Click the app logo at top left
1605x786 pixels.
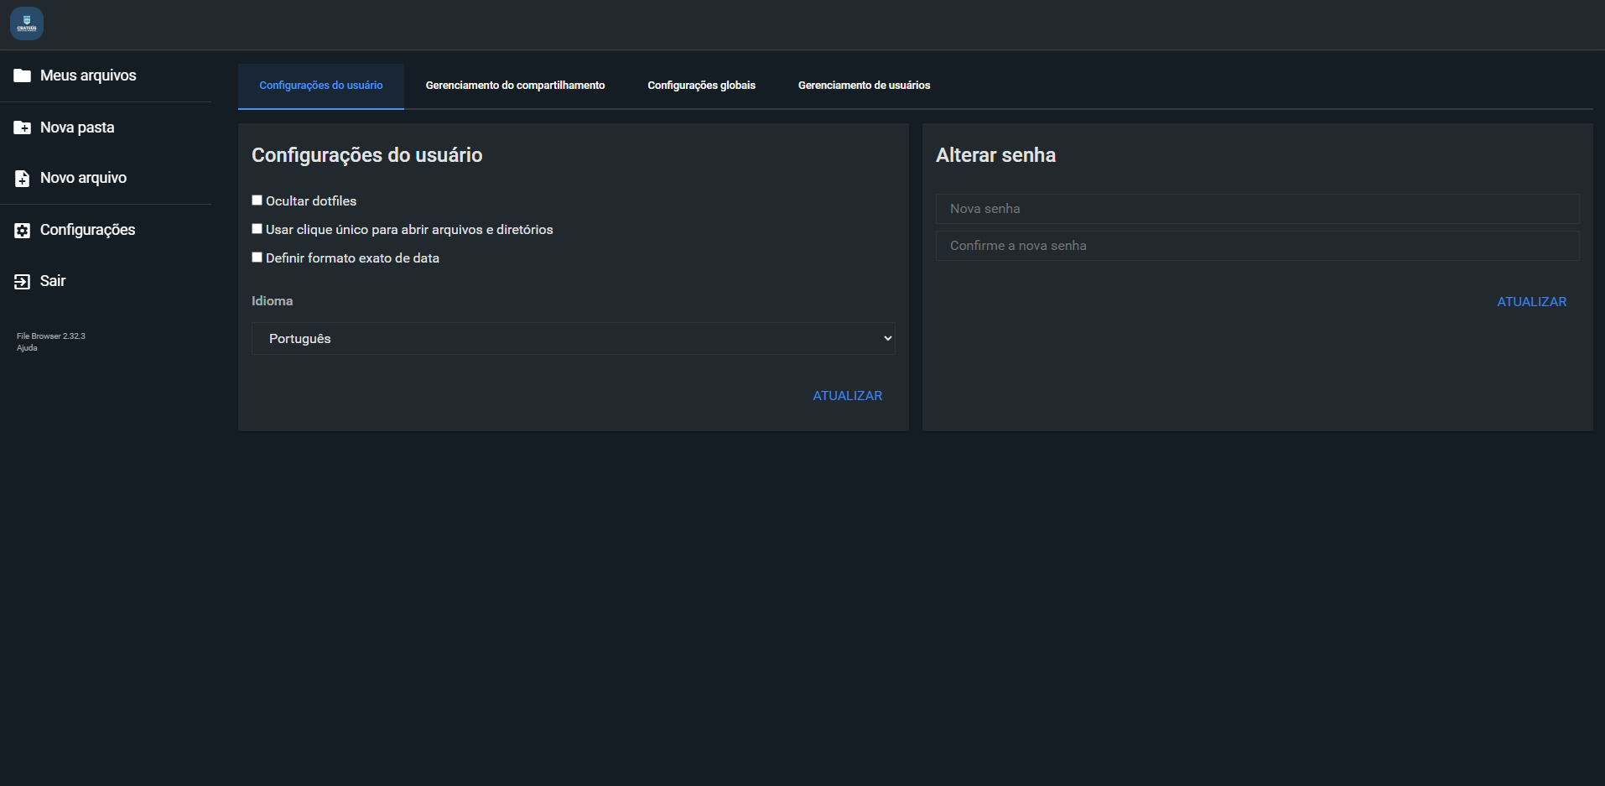pos(26,23)
